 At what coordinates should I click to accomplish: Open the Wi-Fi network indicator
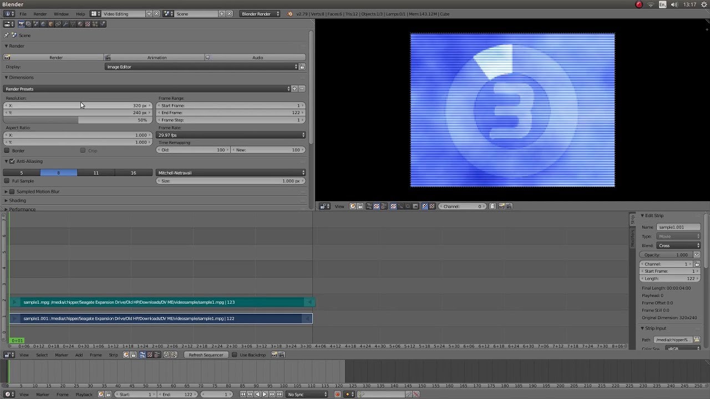tap(651, 4)
